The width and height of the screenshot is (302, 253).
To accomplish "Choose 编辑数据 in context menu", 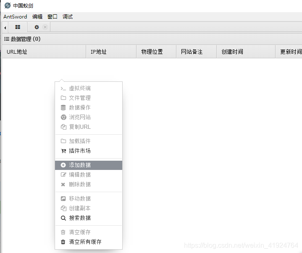I will (89, 175).
